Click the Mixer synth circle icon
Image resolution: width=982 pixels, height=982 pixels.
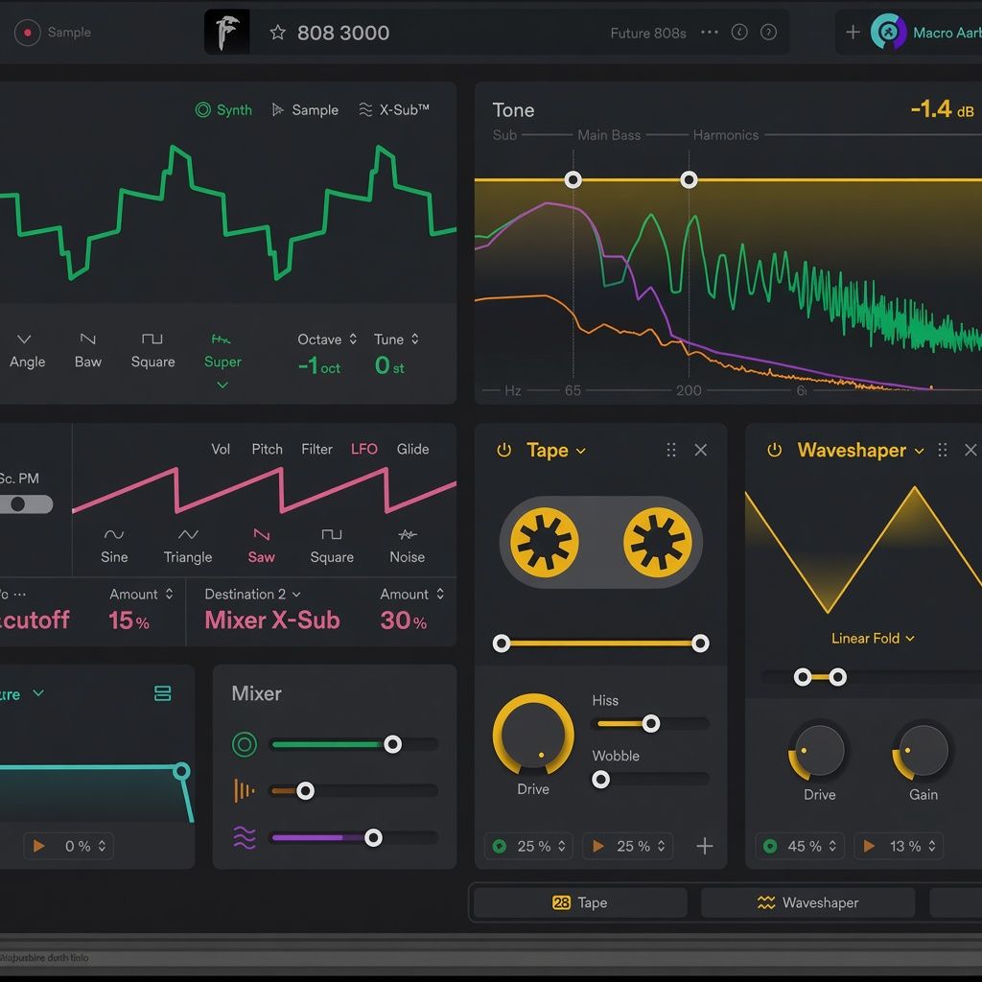click(x=245, y=744)
